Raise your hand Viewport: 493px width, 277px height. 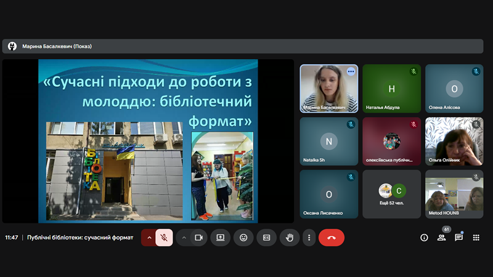tap(290, 238)
